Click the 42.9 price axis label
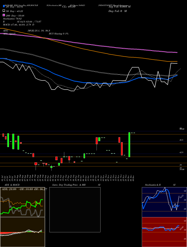The image size is (187, 247). [181, 152]
